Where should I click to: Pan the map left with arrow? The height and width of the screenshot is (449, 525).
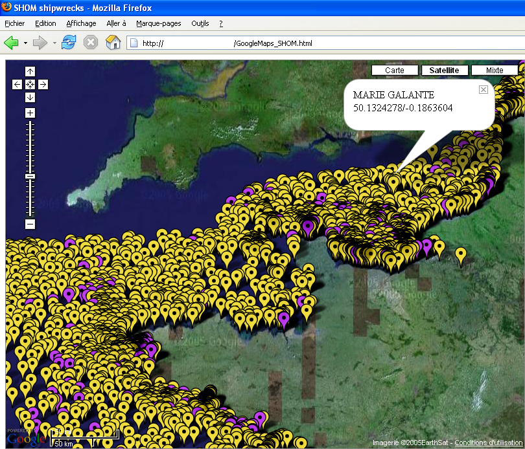pyautogui.click(x=17, y=84)
